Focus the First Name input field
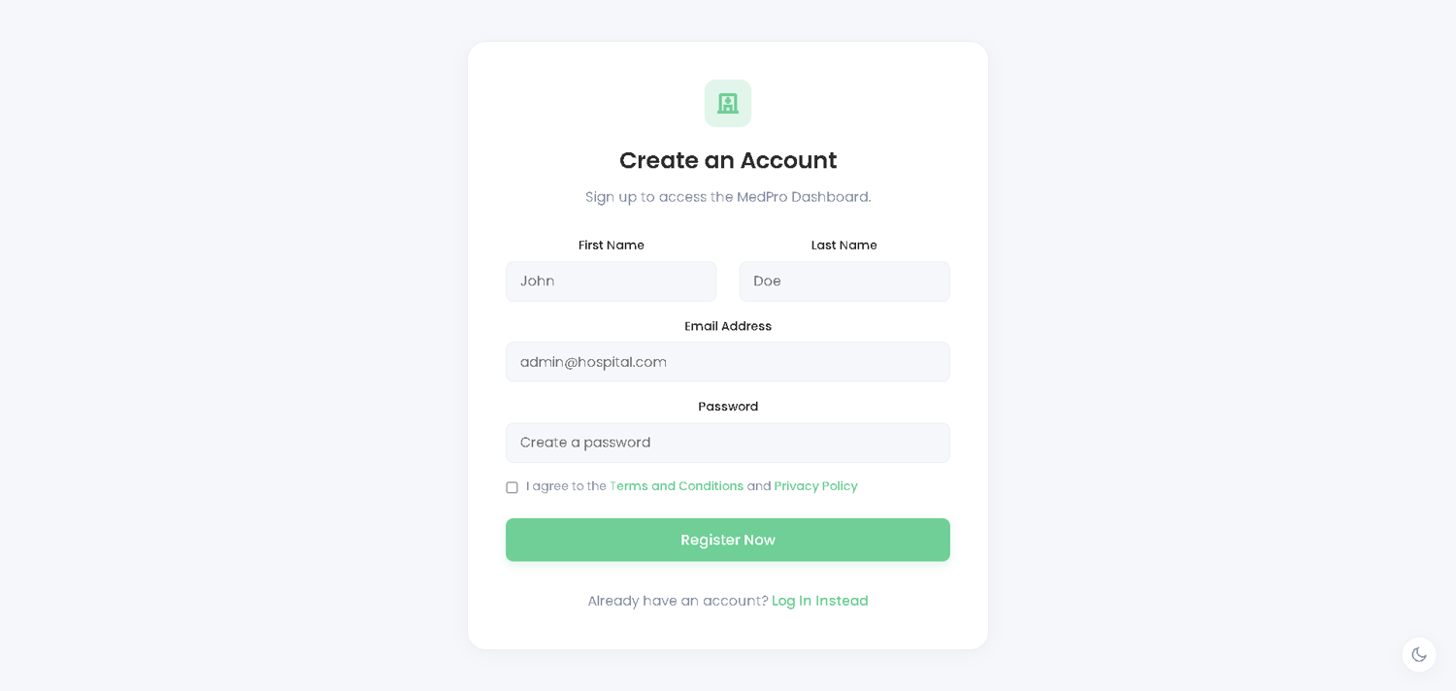 pos(611,281)
